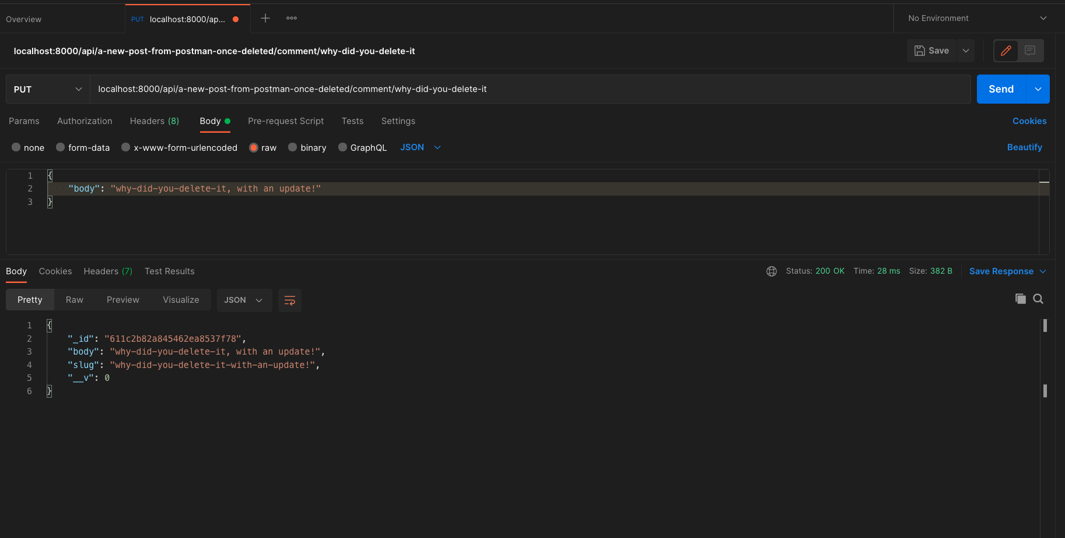Collapse request JSON at line 1 brace
Image resolution: width=1065 pixels, height=538 pixels.
[x=50, y=175]
